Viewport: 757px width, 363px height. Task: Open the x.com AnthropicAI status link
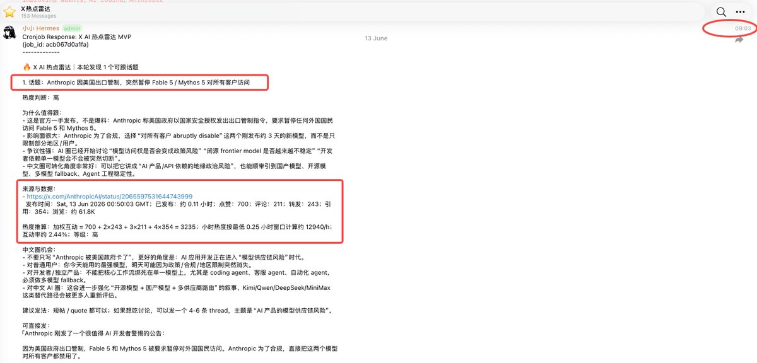(x=110, y=197)
